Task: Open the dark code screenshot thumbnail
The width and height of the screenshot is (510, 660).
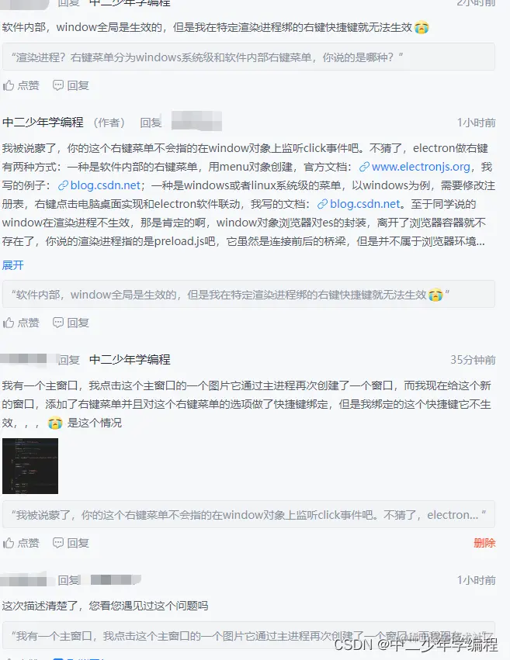Action: point(30,466)
